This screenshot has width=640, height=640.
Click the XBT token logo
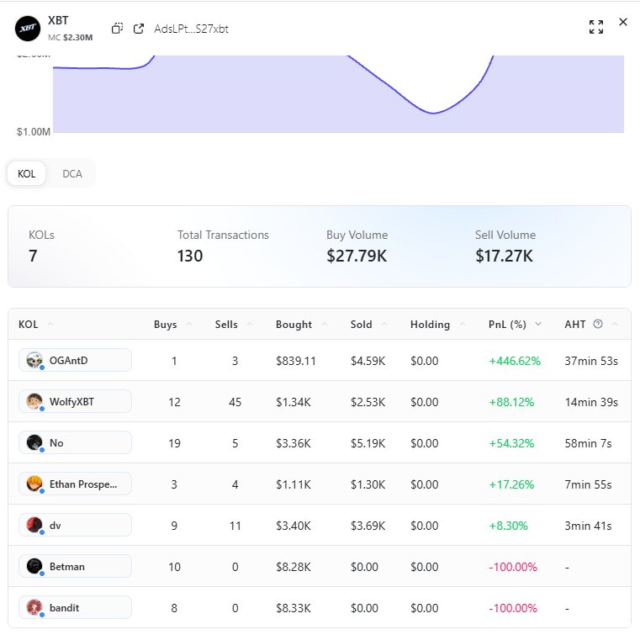pyautogui.click(x=28, y=29)
